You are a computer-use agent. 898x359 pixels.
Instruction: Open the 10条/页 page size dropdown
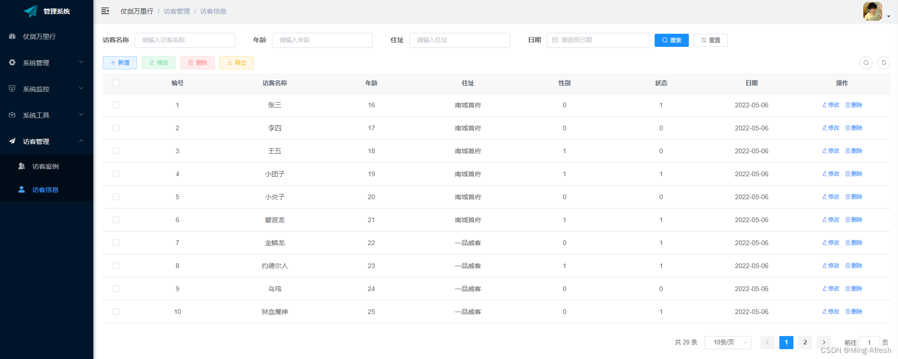pos(727,343)
